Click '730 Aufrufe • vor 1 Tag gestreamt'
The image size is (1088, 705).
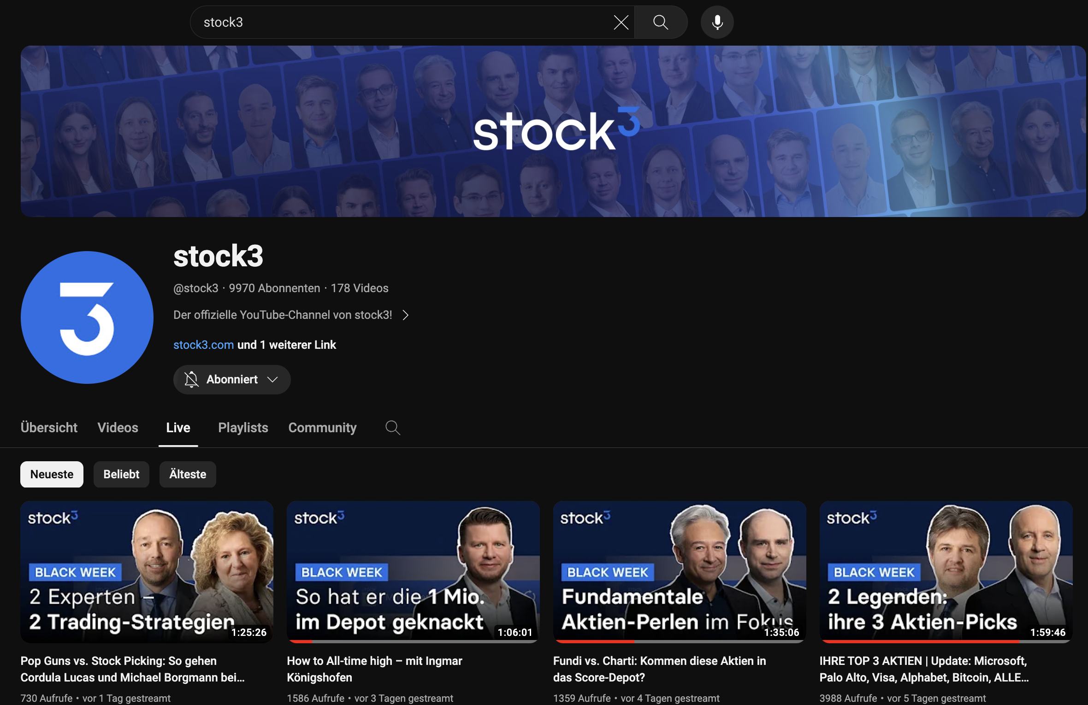[95, 698]
